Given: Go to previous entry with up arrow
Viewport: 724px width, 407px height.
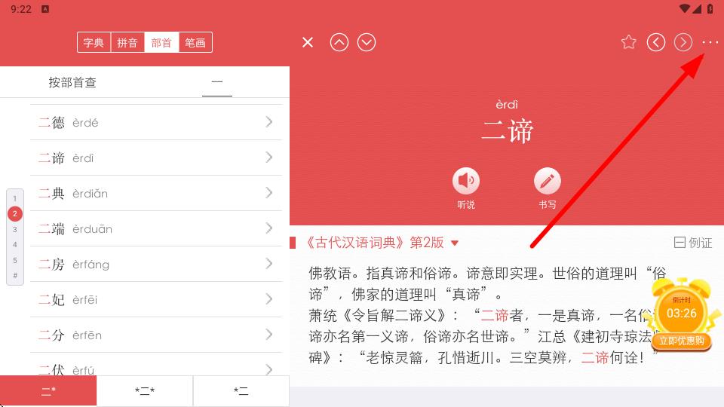Looking at the screenshot, I should [339, 42].
